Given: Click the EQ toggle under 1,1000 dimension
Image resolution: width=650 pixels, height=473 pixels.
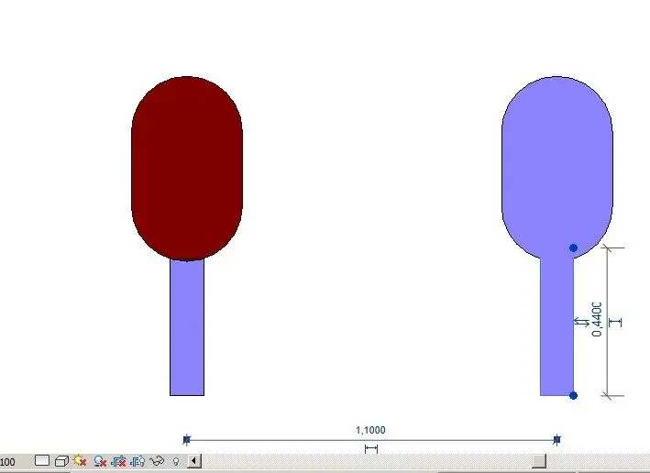Looking at the screenshot, I should point(371,448).
